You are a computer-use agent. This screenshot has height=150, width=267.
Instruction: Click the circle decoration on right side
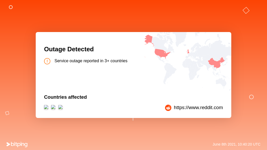(x=251, y=97)
